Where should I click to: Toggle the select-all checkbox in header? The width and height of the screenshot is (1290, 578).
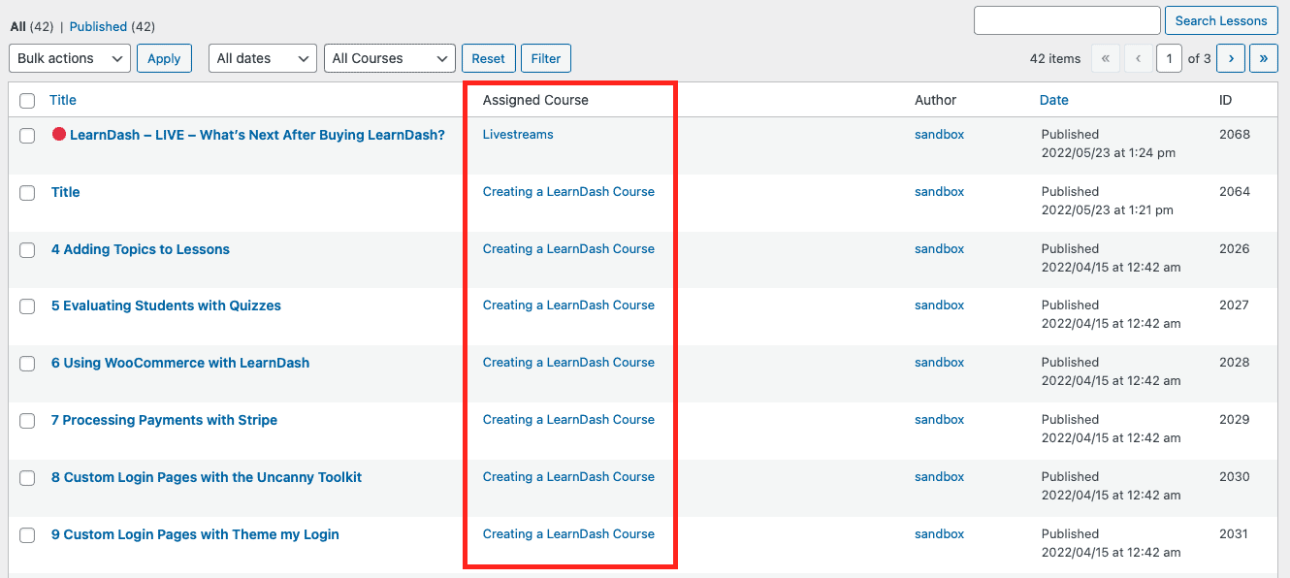pos(27,101)
